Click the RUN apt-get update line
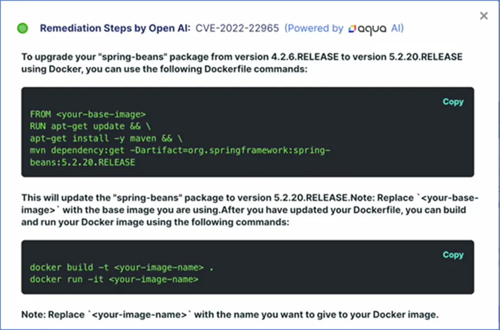Viewport: 500px width, 330px height. 90,126
